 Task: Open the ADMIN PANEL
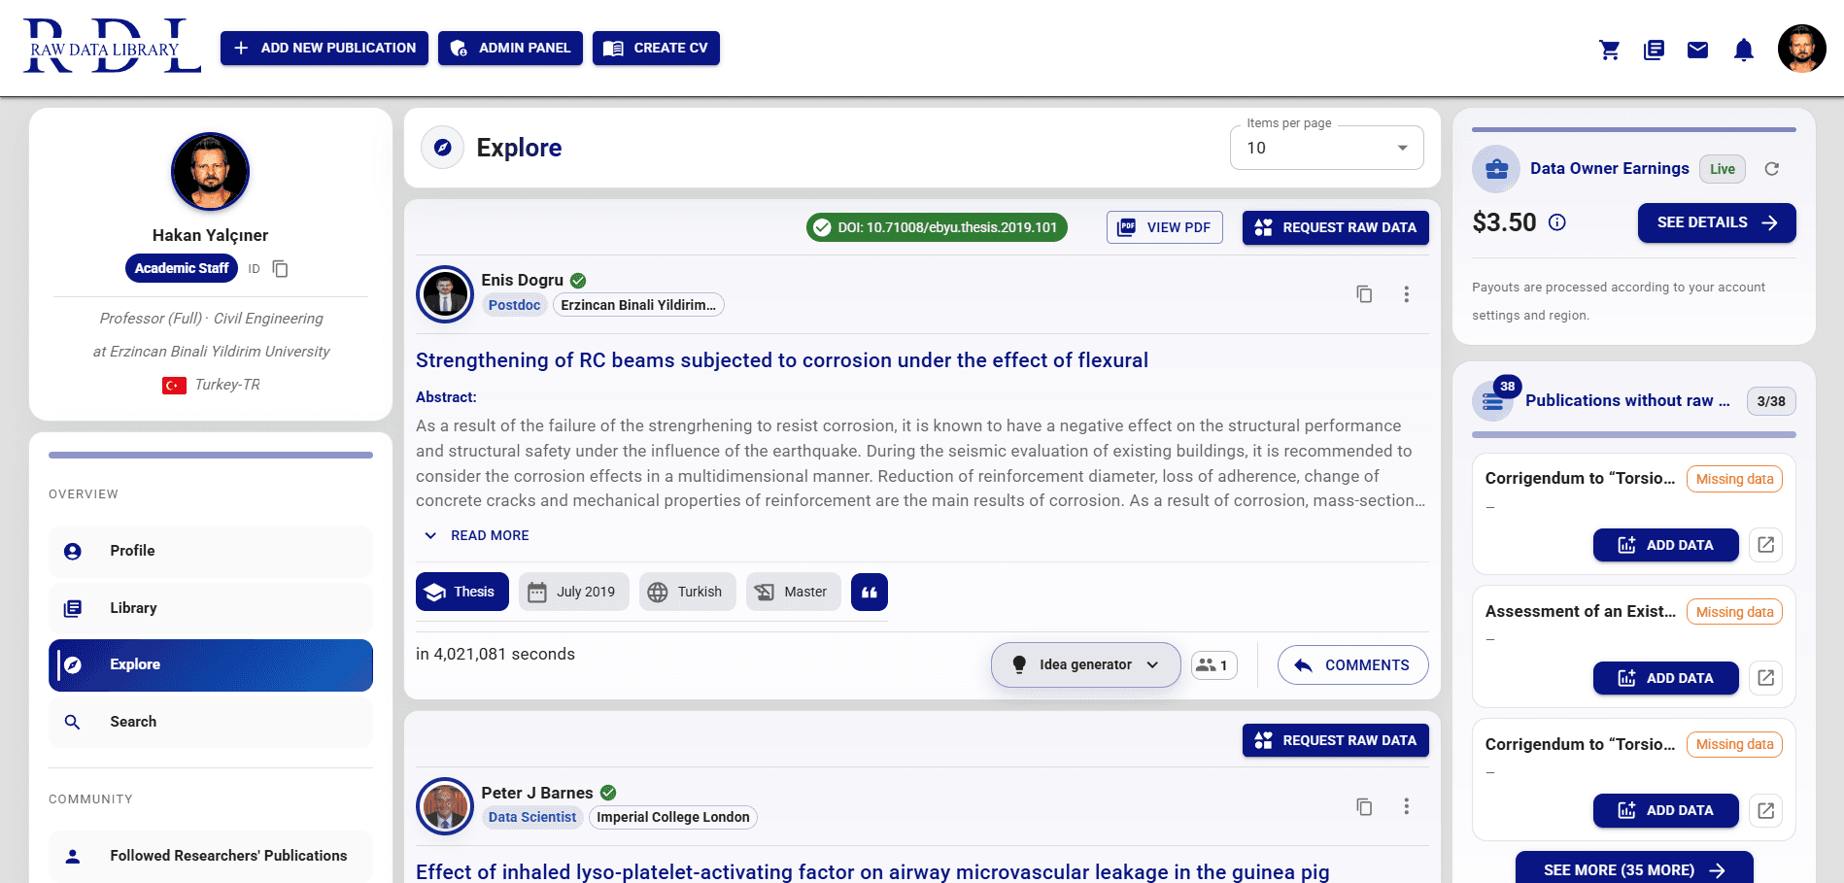coord(510,48)
